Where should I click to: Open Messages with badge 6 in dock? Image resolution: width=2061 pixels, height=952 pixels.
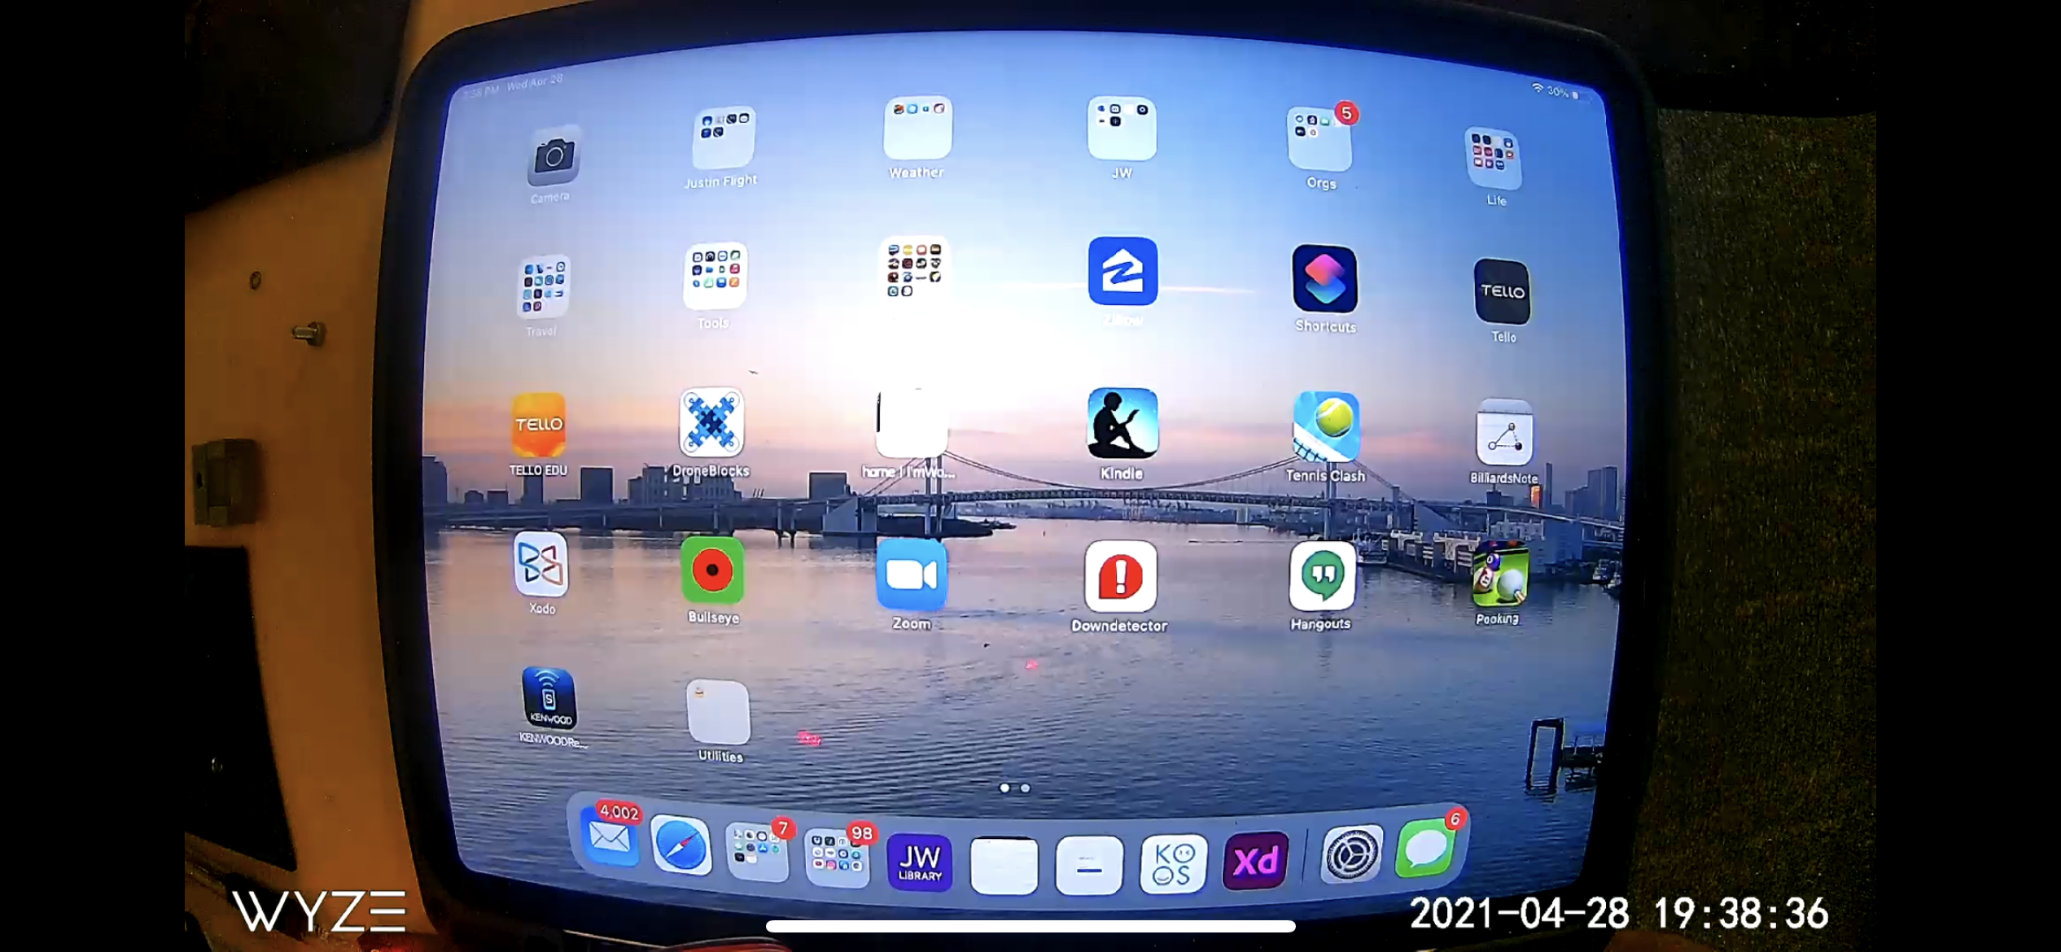coord(1426,848)
